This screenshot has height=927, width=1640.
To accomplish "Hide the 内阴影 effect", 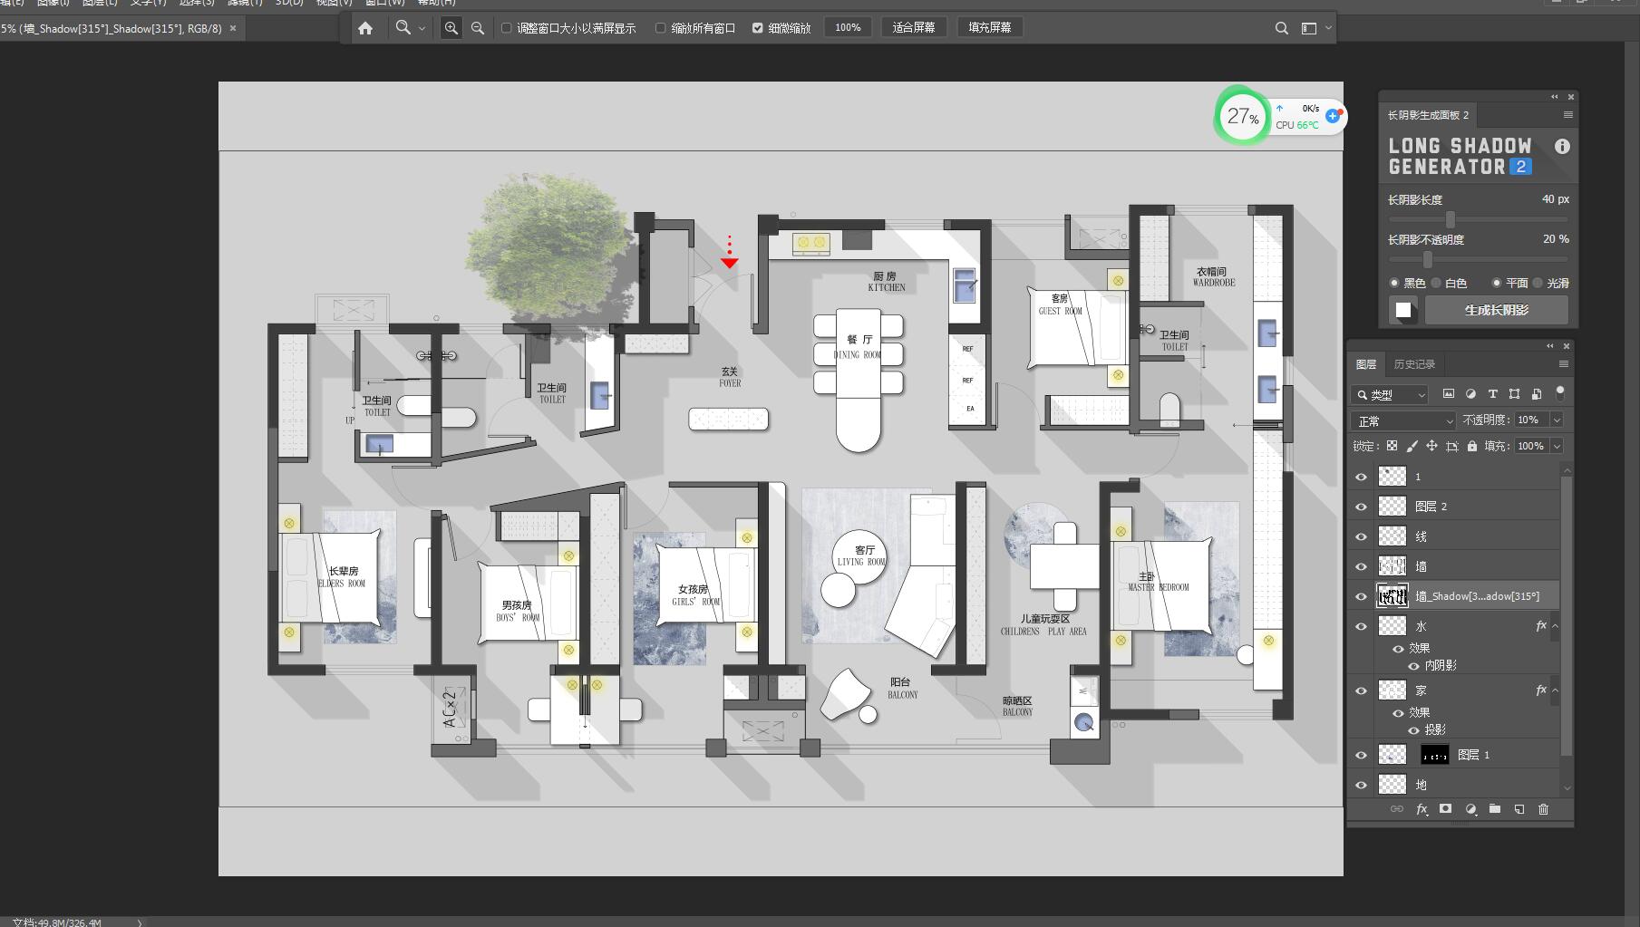I will click(x=1414, y=666).
